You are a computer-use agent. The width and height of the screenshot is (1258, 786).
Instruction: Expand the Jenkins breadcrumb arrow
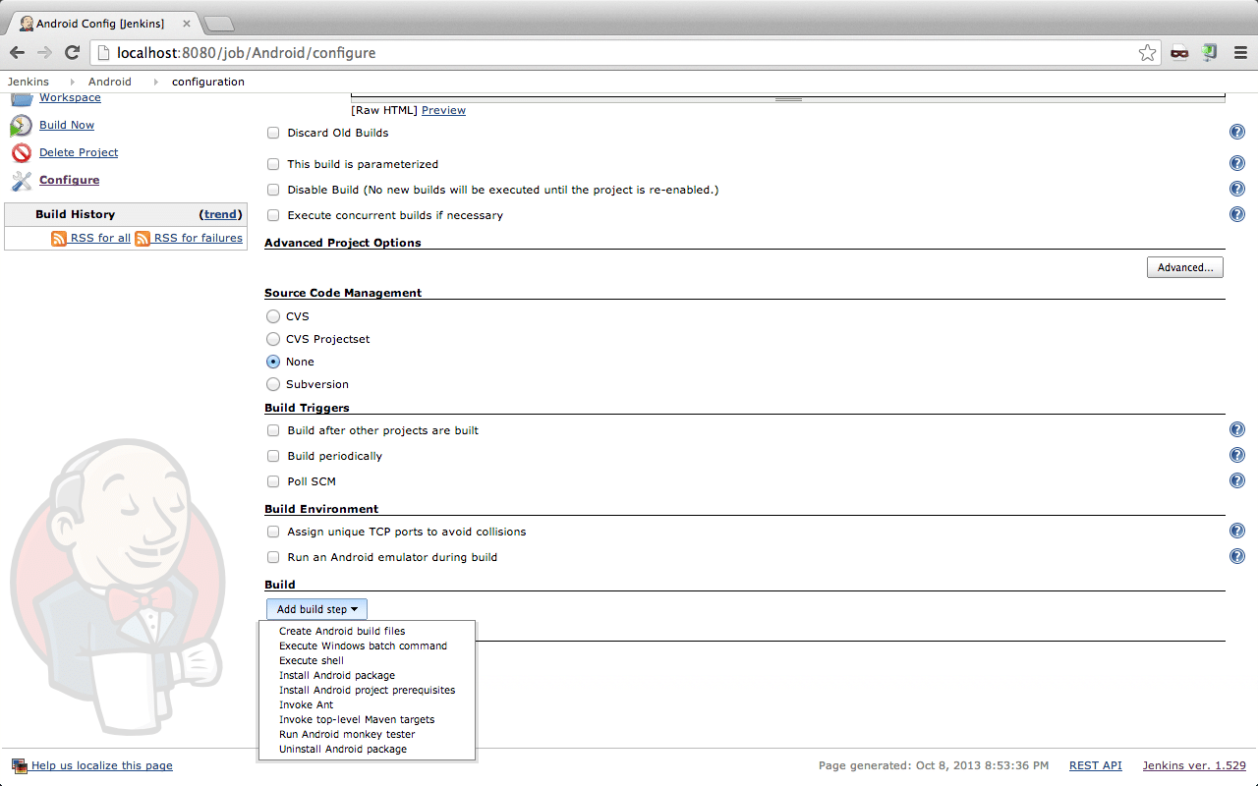(72, 83)
